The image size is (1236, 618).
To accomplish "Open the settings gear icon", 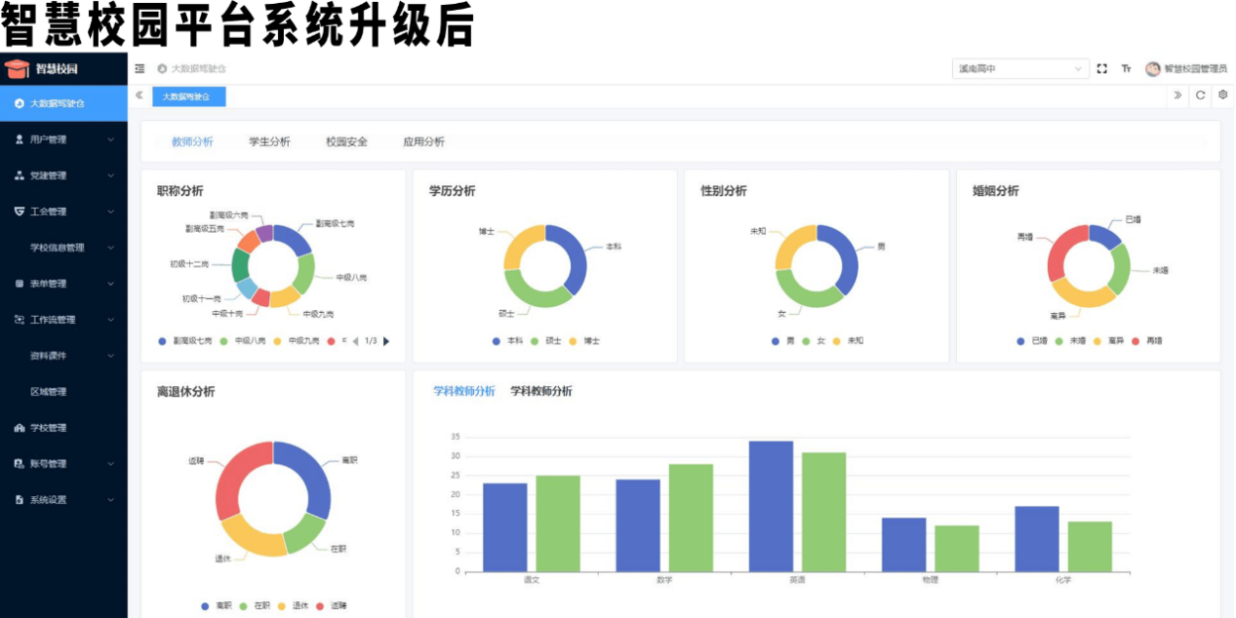I will (1222, 96).
